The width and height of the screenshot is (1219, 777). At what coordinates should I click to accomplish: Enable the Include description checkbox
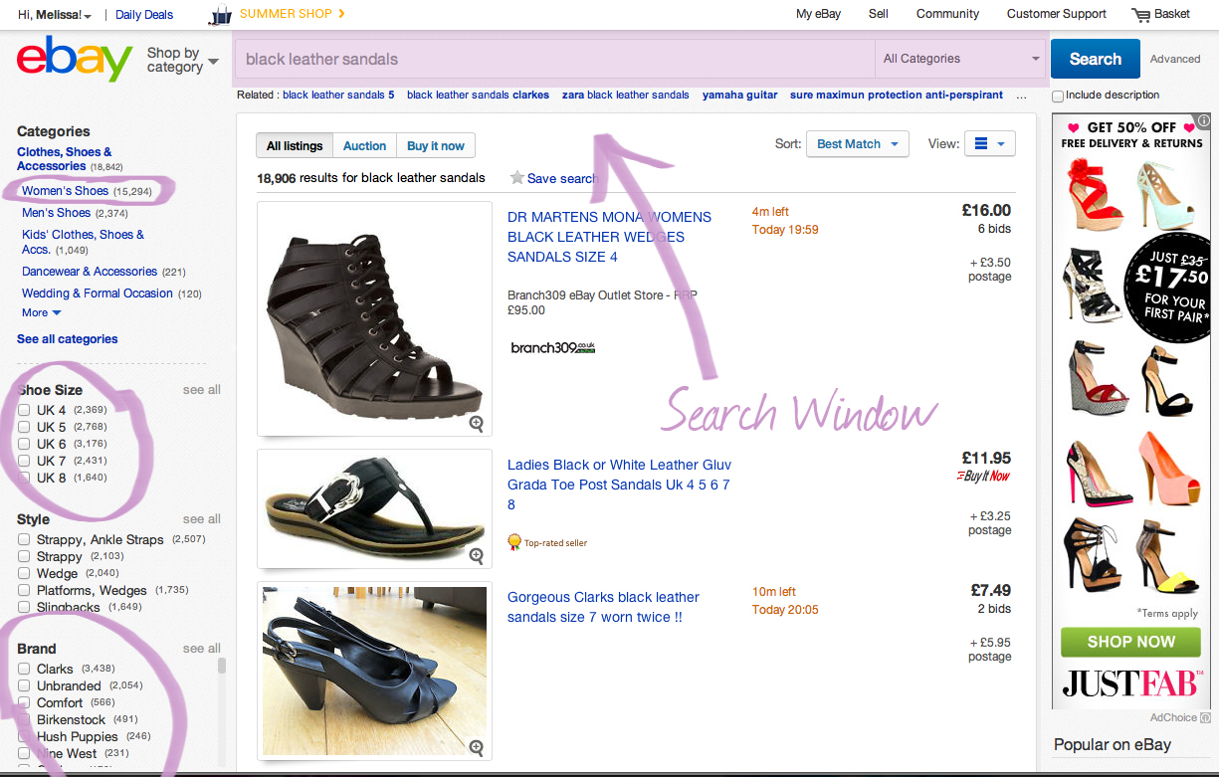tap(1058, 96)
